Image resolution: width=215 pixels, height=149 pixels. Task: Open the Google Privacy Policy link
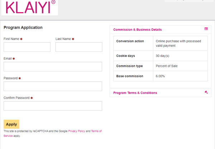coord(77,131)
